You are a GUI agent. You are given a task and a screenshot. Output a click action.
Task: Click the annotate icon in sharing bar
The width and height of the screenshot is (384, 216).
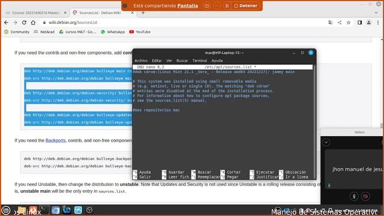click(207, 5)
